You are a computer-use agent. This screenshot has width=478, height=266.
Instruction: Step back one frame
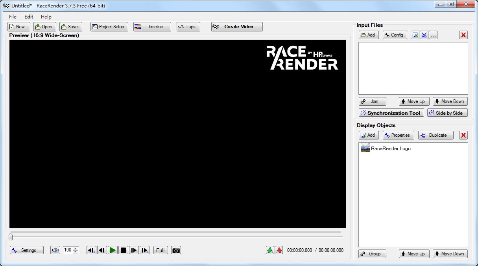pyautogui.click(x=102, y=250)
